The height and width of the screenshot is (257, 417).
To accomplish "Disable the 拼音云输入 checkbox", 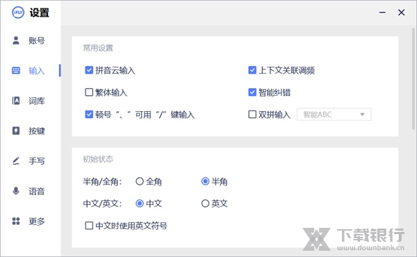I will click(x=89, y=70).
